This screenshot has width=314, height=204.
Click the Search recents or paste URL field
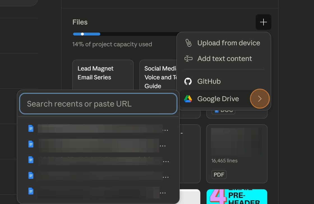pos(98,104)
